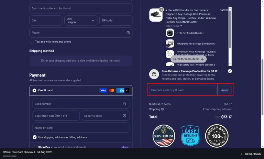The height and width of the screenshot is (159, 264).
Task: Open the Magnetic Key Storage Box thumbnail
Action: tap(170, 44)
